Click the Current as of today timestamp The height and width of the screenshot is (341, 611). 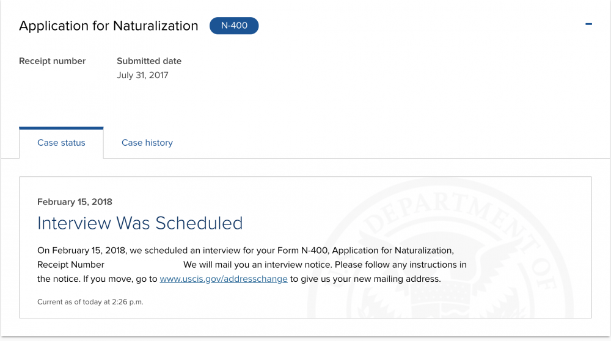[x=90, y=302]
